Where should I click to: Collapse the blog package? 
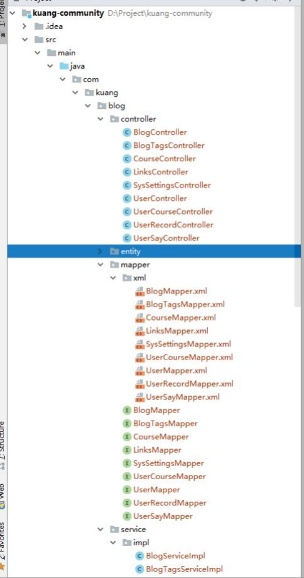tap(88, 106)
